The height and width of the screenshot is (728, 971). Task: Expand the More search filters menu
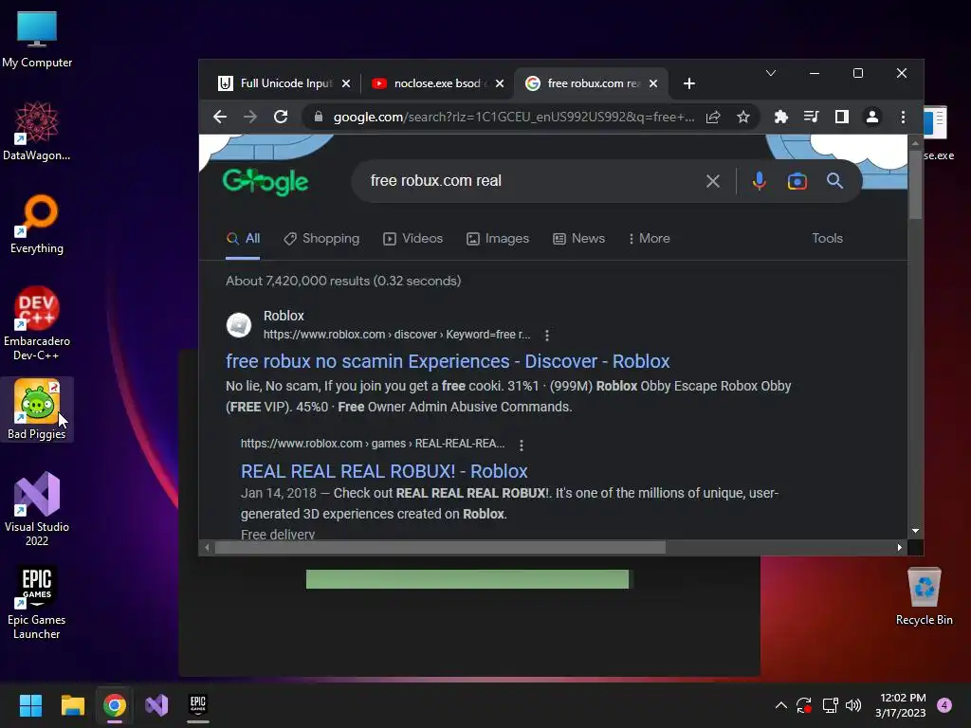[x=649, y=238]
